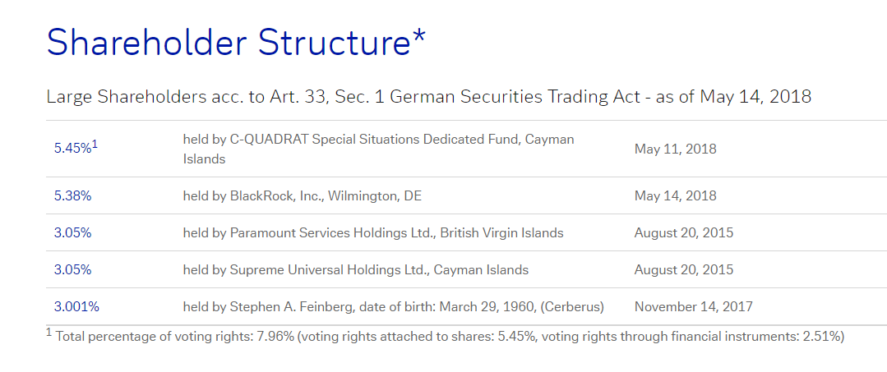The width and height of the screenshot is (887, 372).
Task: Select the Paramount Services Holdings Ltd. entry
Action: [372, 233]
